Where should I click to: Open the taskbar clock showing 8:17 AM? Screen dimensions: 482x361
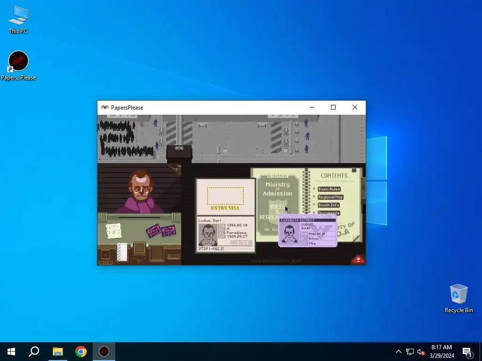pos(442,352)
